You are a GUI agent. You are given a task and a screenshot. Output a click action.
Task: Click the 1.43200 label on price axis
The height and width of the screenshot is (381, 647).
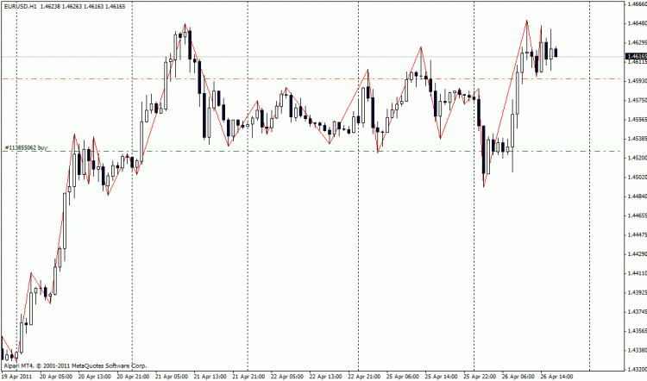tap(635, 369)
